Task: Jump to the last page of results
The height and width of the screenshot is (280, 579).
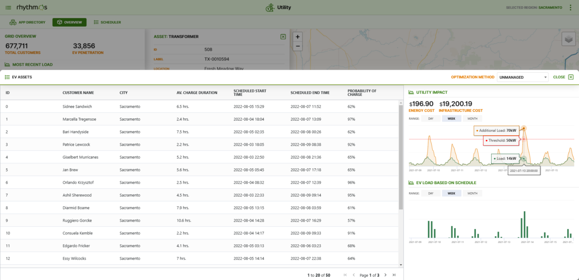Action: [x=394, y=275]
